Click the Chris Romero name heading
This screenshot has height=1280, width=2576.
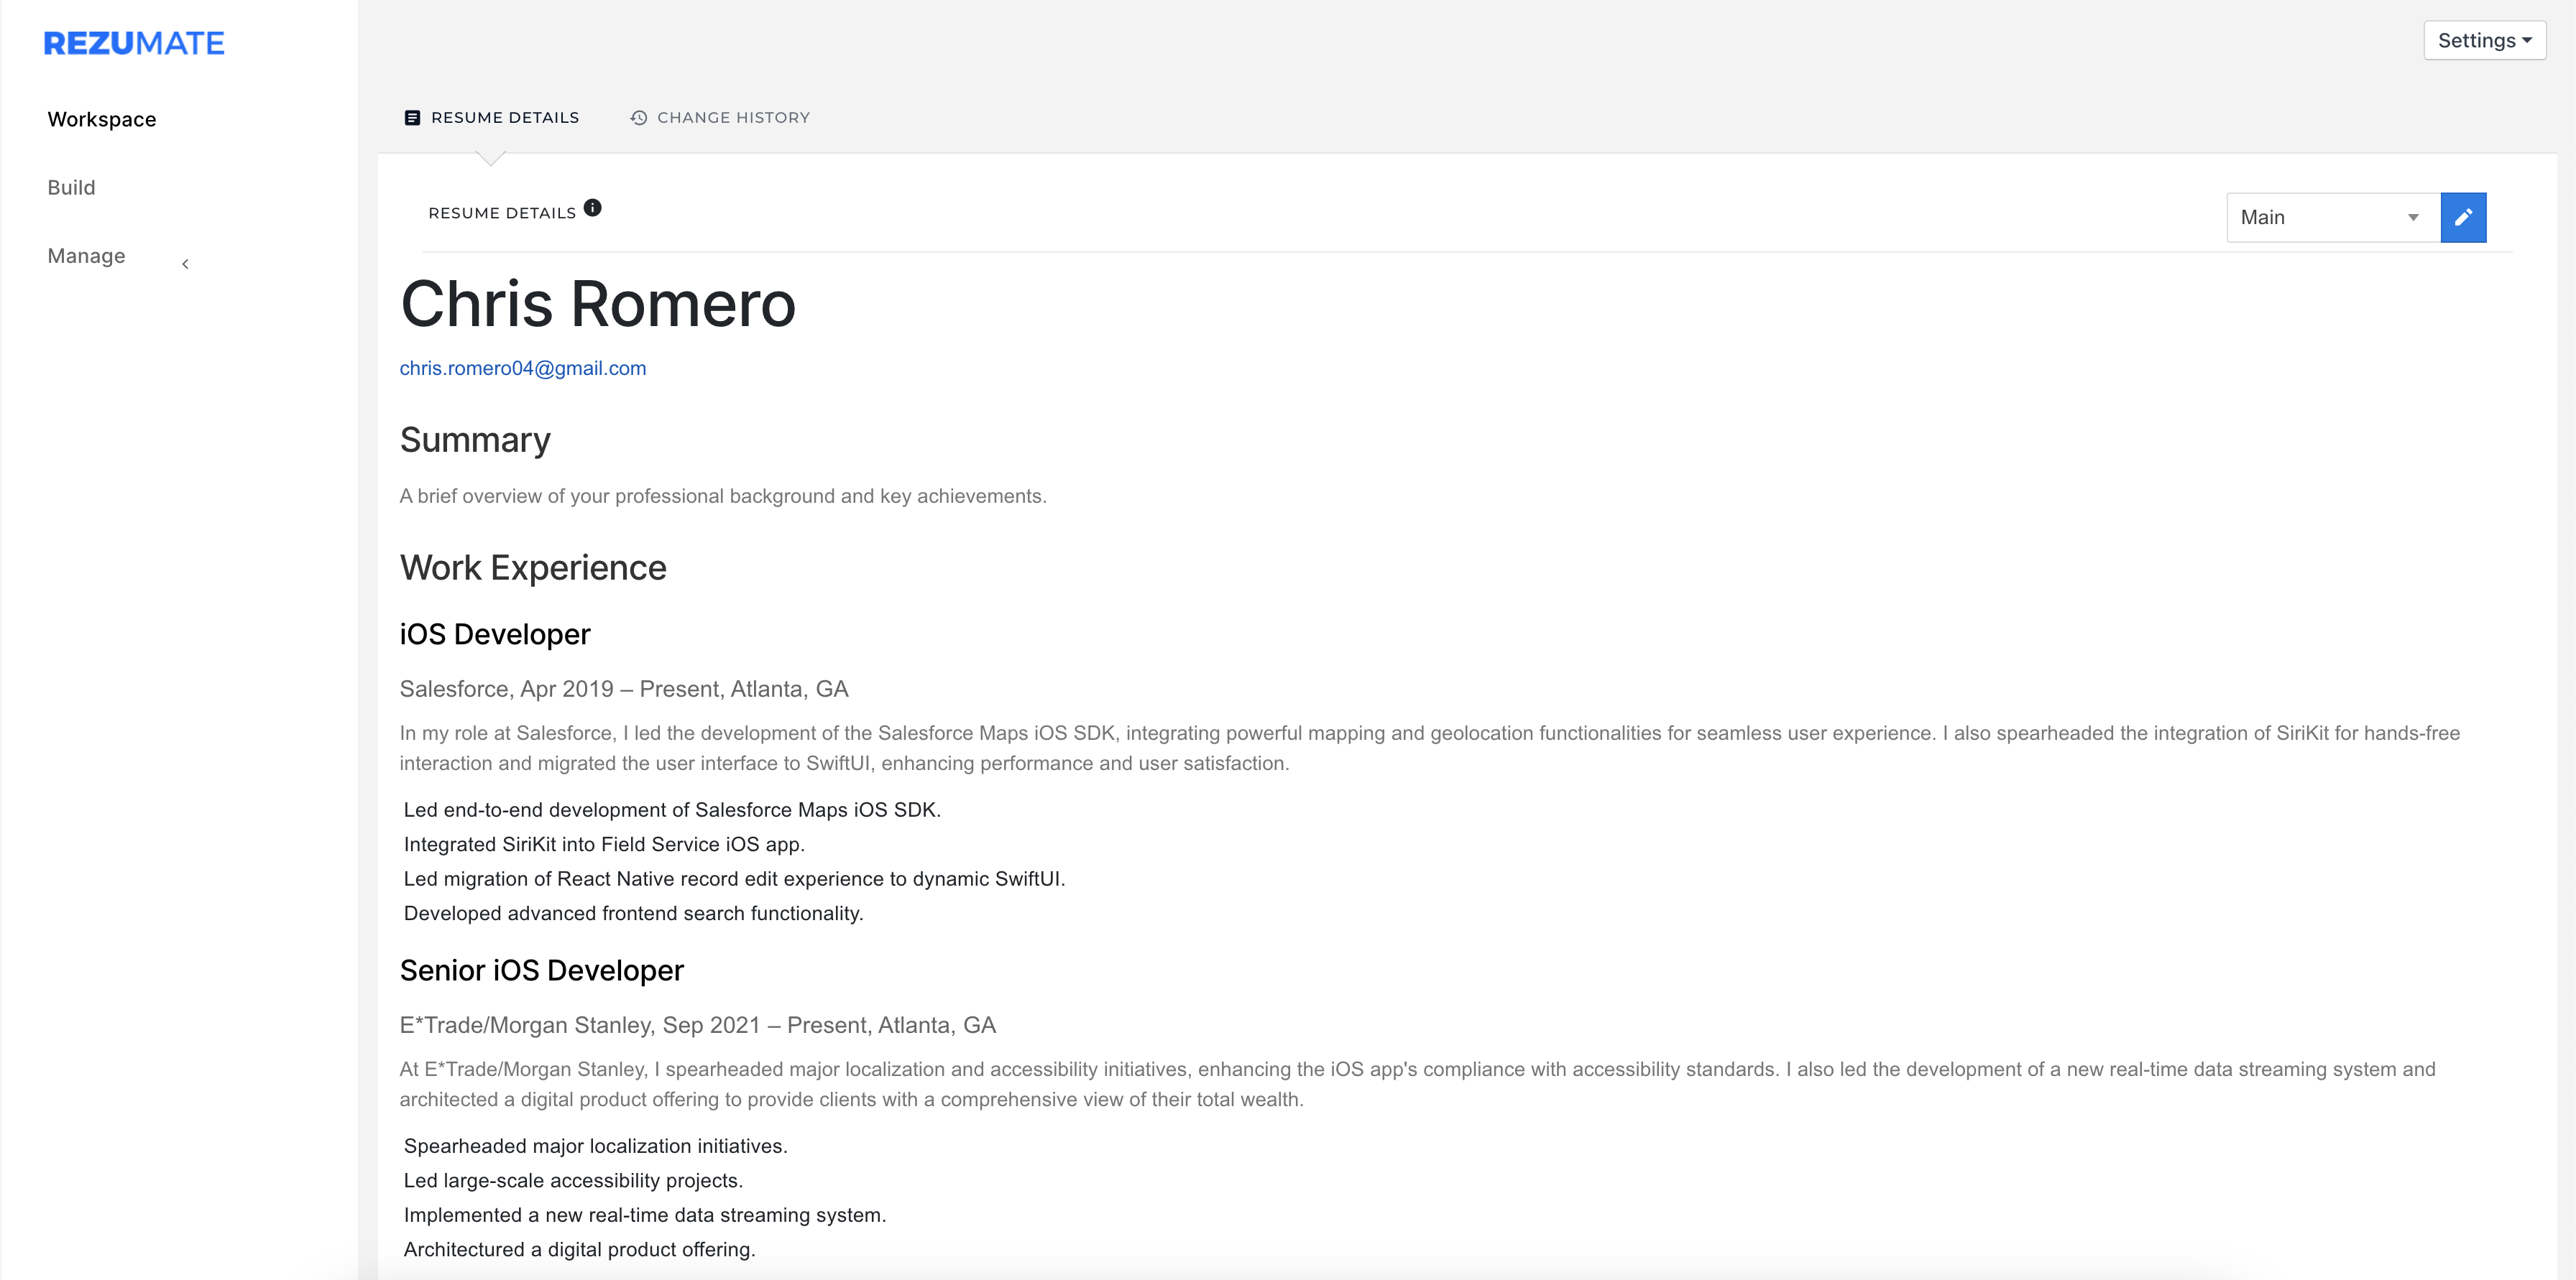pos(598,304)
